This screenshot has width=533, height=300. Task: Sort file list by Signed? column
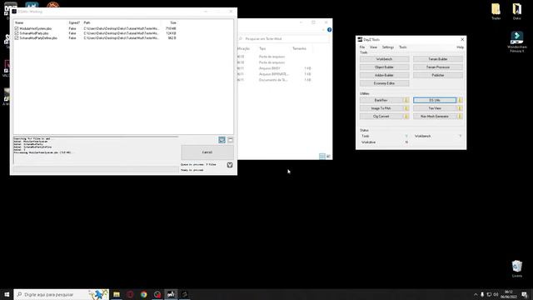[x=74, y=22]
